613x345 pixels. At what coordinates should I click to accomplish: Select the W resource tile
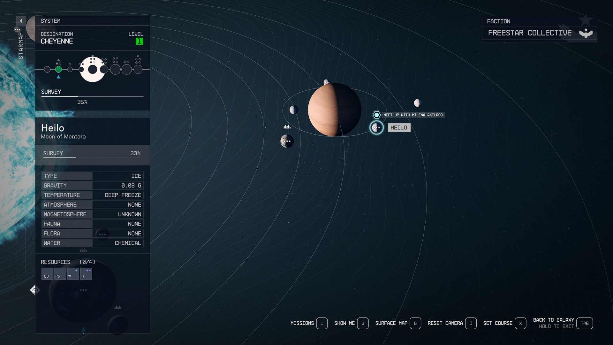click(73, 274)
